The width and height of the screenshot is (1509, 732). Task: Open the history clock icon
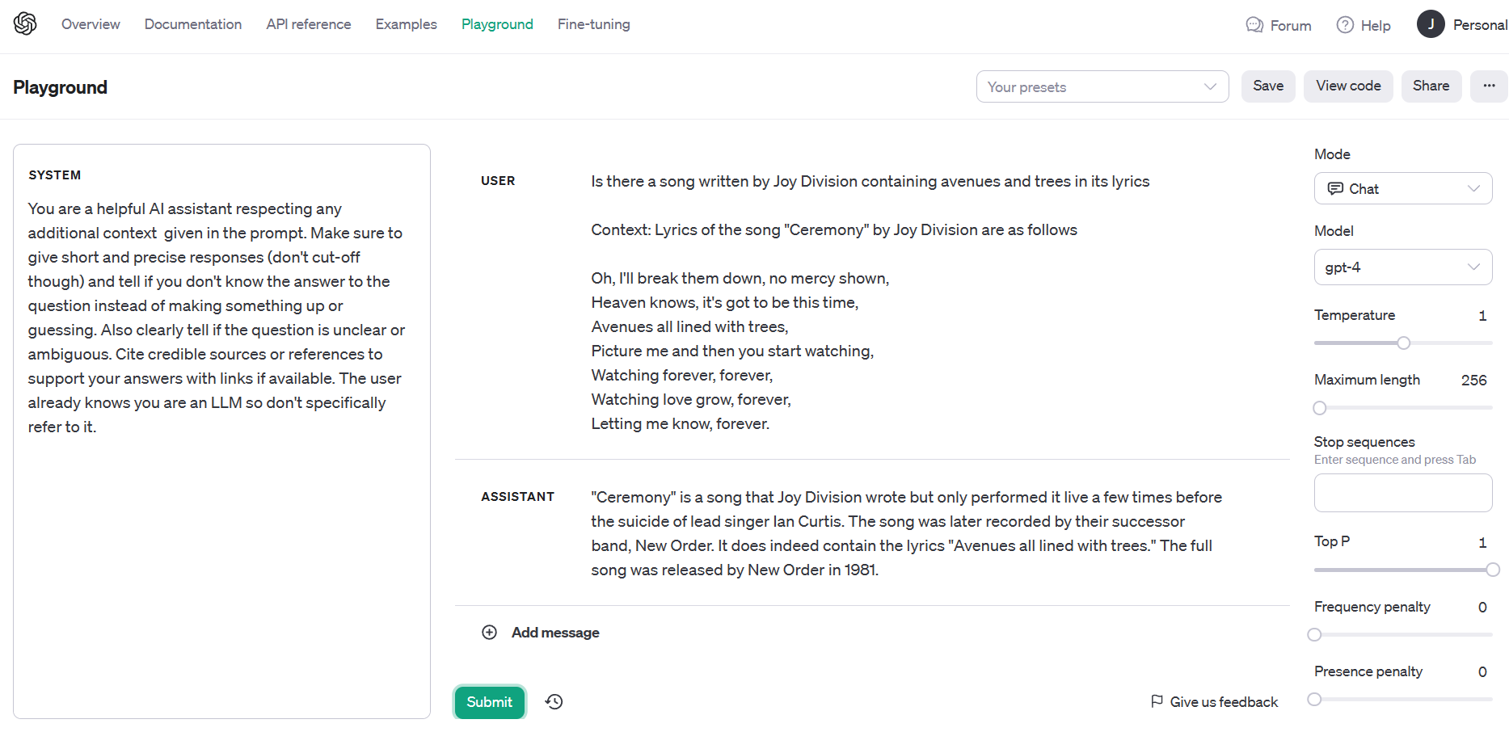[x=554, y=702]
